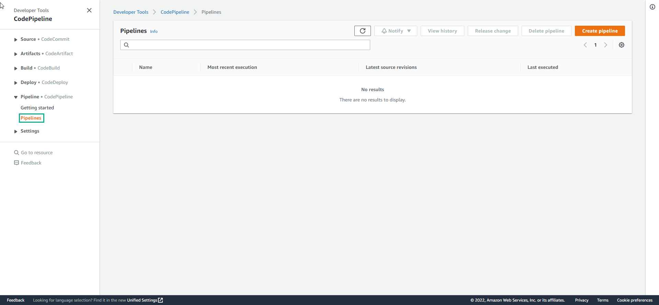This screenshot has height=305, width=659.
Task: Open the info panel icon at top right
Action: 652,7
